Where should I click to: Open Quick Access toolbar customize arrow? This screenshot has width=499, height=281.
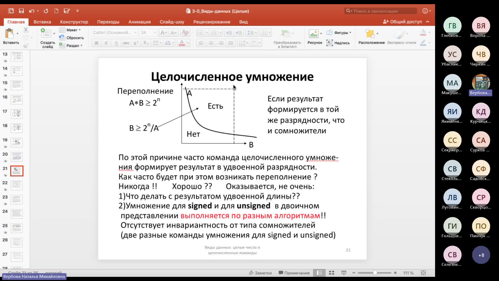(x=77, y=11)
